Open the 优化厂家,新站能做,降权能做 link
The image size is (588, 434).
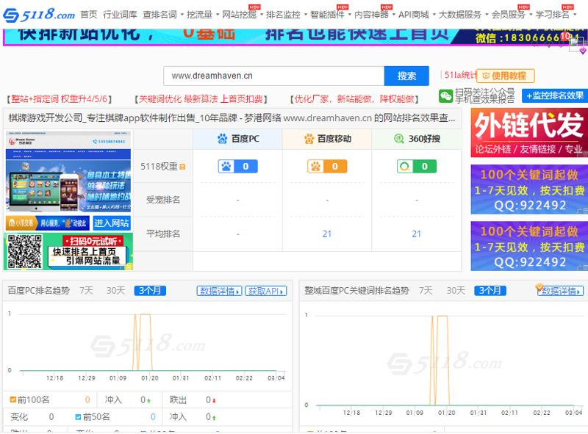point(354,99)
